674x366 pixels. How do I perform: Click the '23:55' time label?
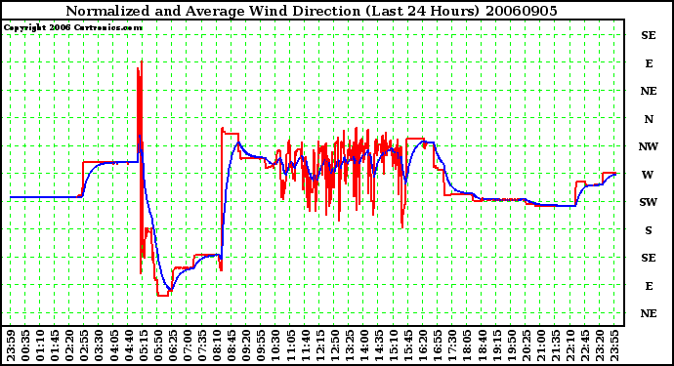coord(614,346)
